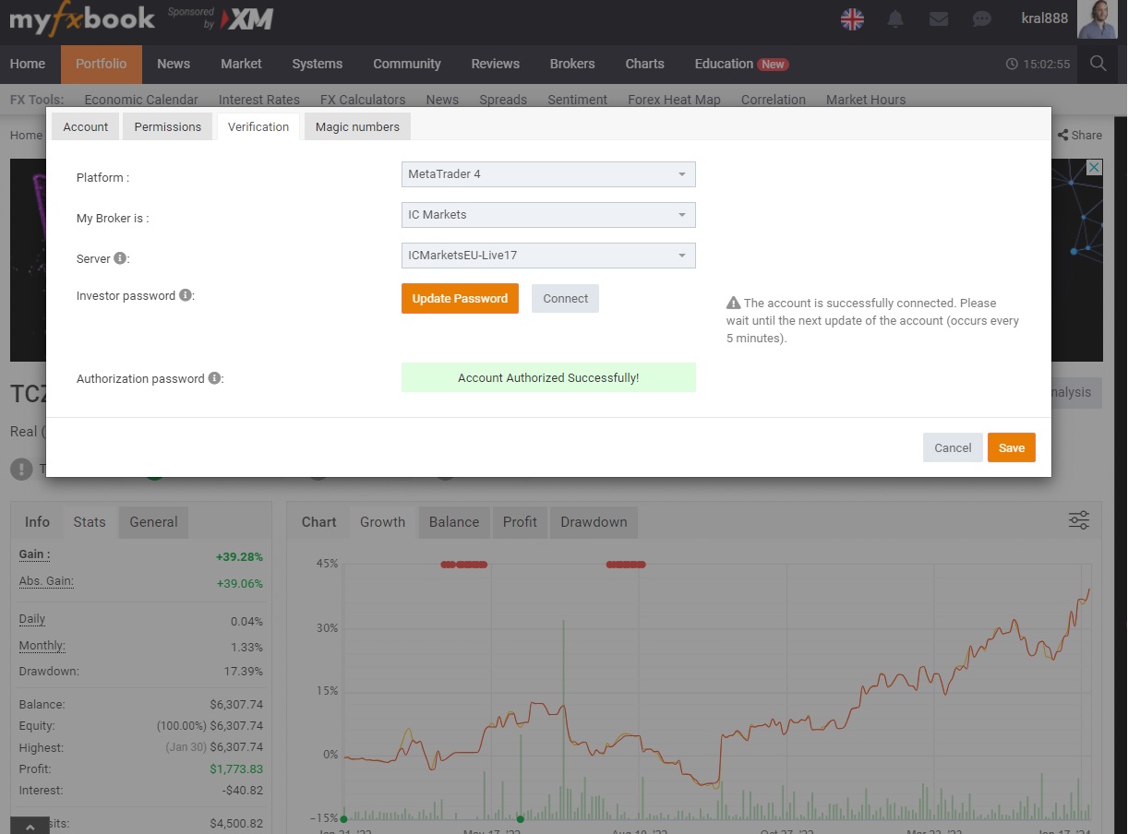Click the clock icon beside 15:02:55

(1012, 64)
